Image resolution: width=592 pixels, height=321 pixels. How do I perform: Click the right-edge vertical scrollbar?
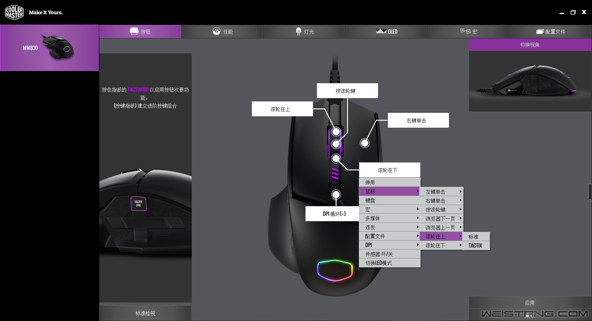pyautogui.click(x=590, y=192)
